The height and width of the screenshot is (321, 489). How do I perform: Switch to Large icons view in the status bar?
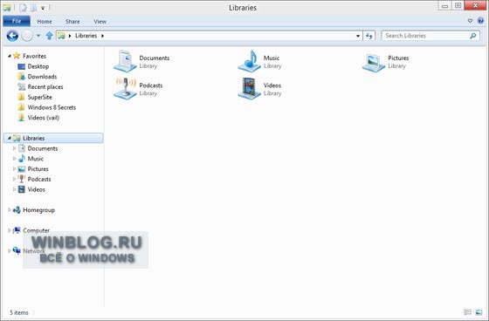click(479, 312)
